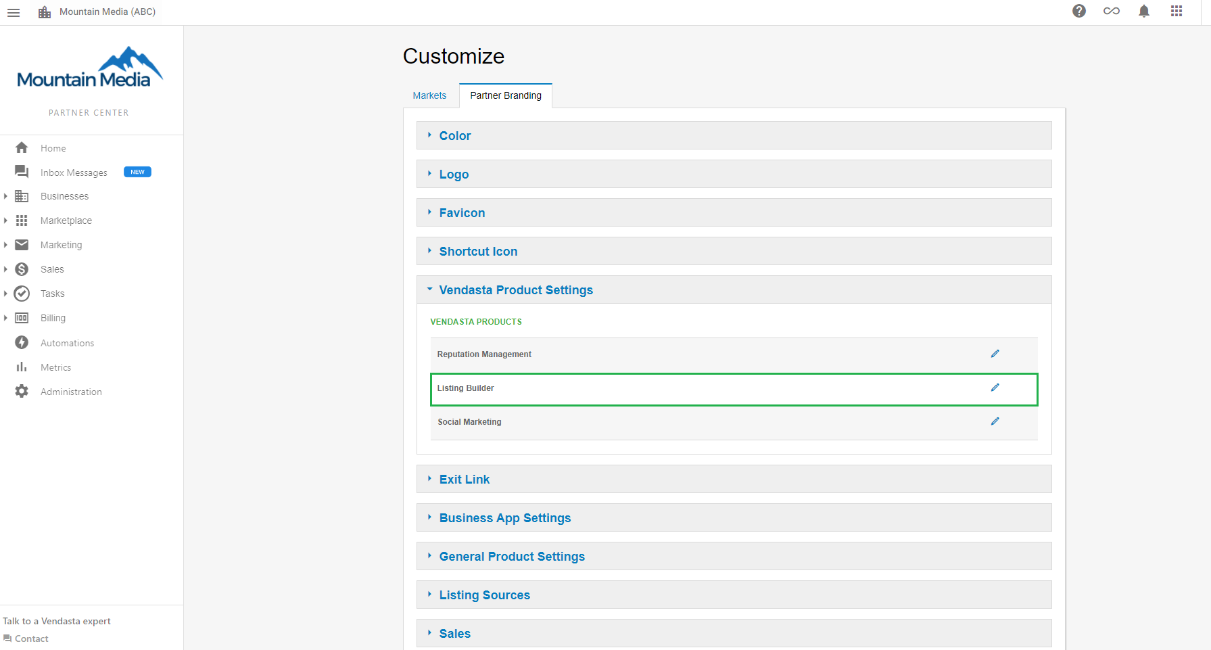
Task: Expand the Logo section
Action: 734,174
